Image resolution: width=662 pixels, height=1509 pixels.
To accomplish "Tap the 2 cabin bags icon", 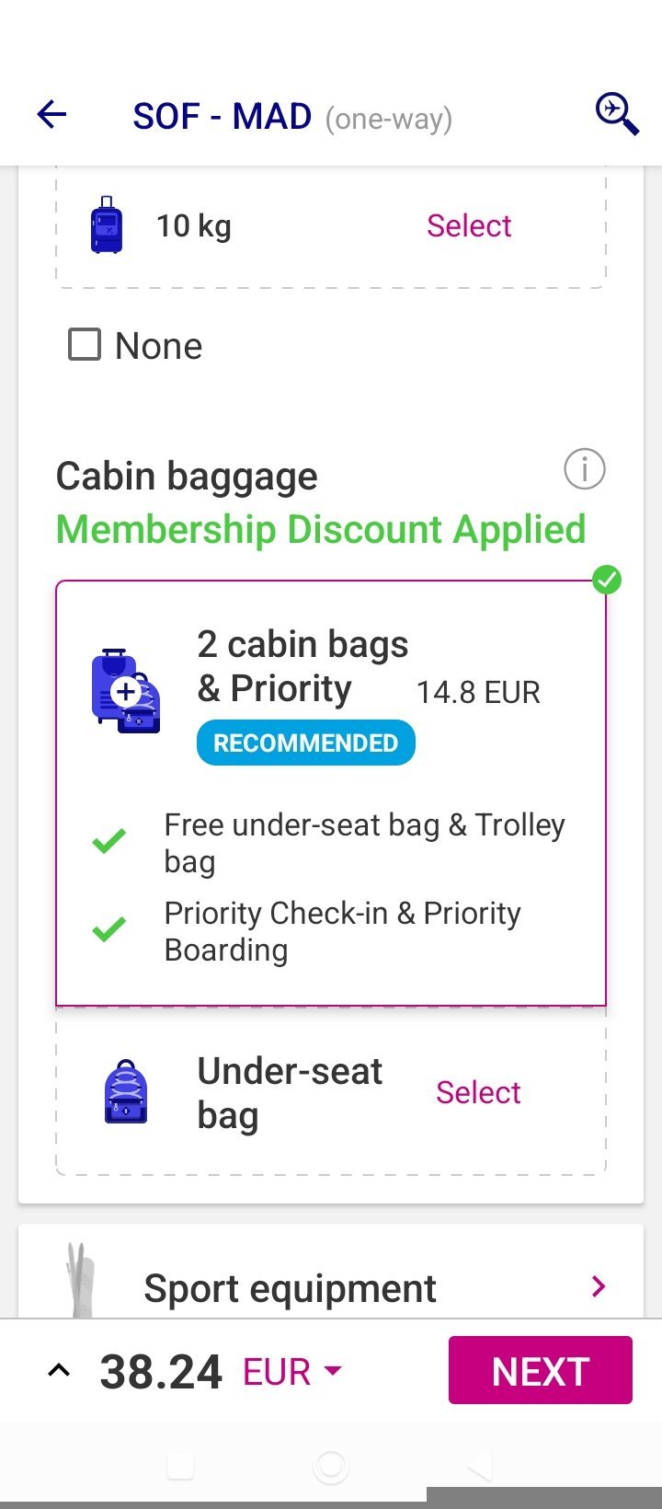I will [126, 691].
